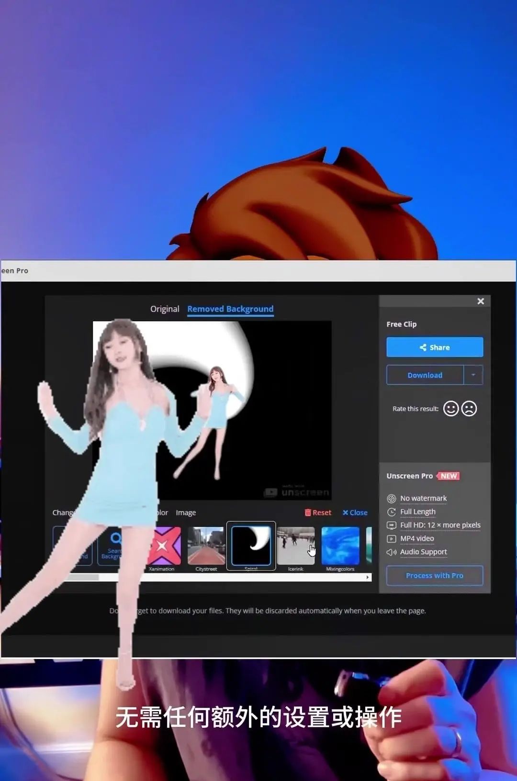Select the Mixingcolors background thumbnail
This screenshot has height=781, width=517.
point(340,546)
